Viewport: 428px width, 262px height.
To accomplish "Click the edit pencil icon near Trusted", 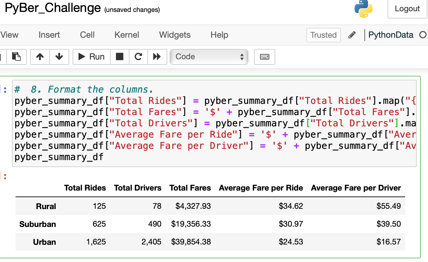I will 352,35.
